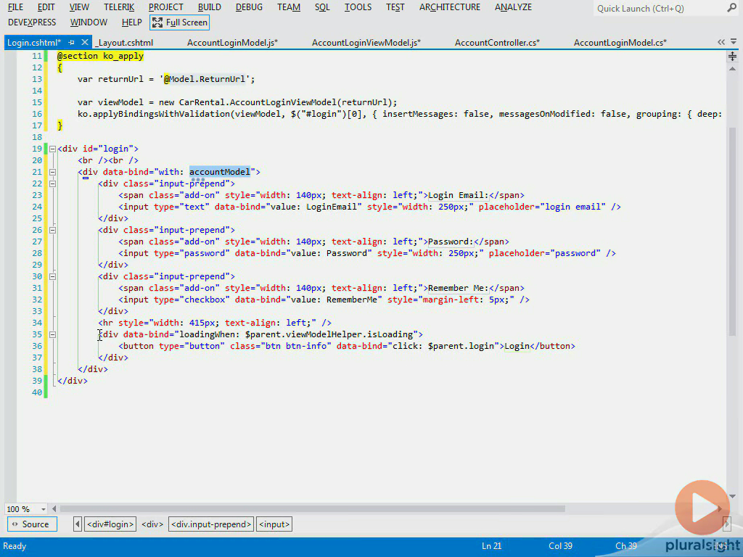743x557 pixels.
Task: Open the TELERIK menu
Action: click(x=119, y=7)
